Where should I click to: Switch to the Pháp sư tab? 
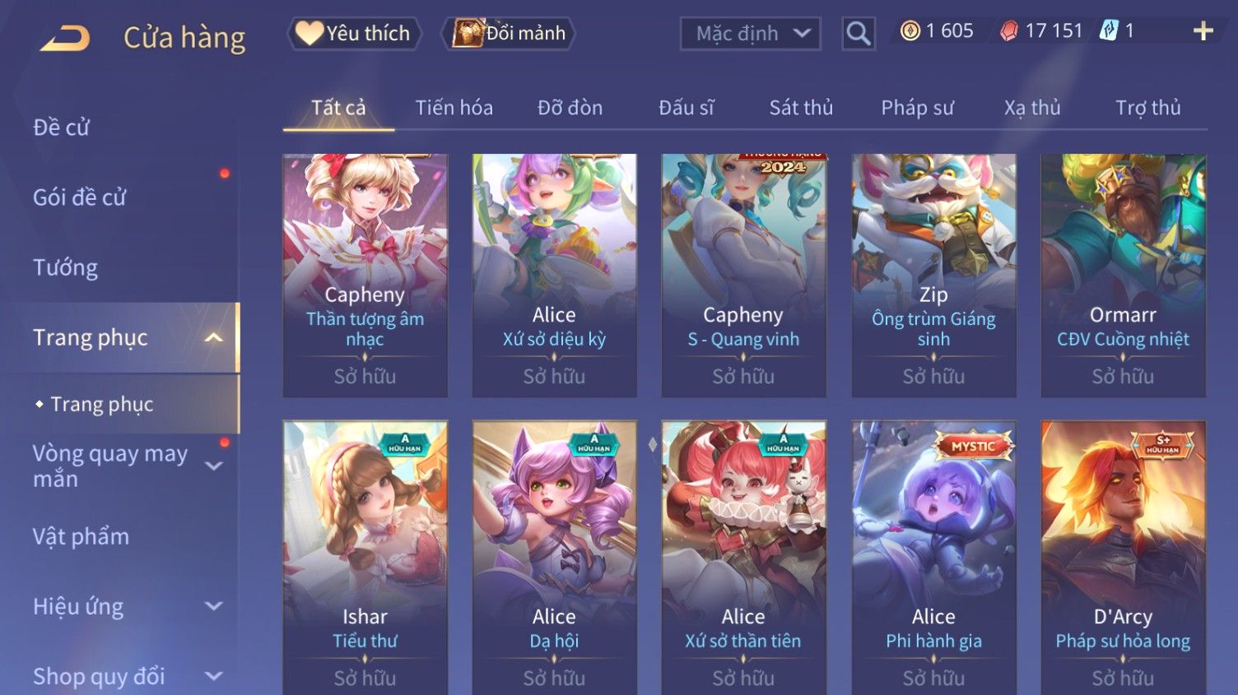click(917, 108)
